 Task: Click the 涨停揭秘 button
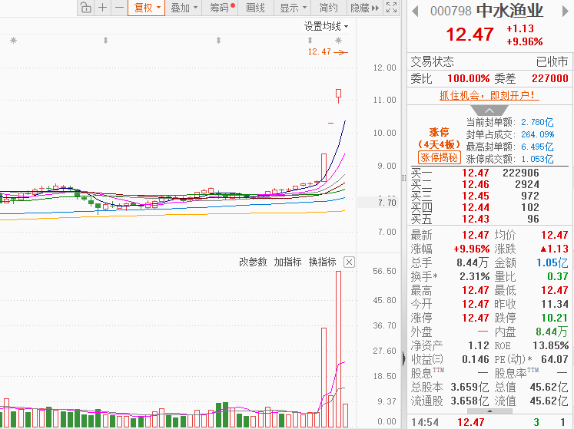[439, 157]
